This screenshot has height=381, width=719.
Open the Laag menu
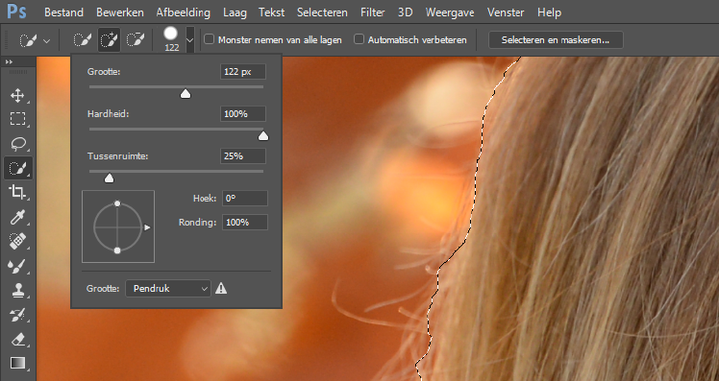click(235, 12)
